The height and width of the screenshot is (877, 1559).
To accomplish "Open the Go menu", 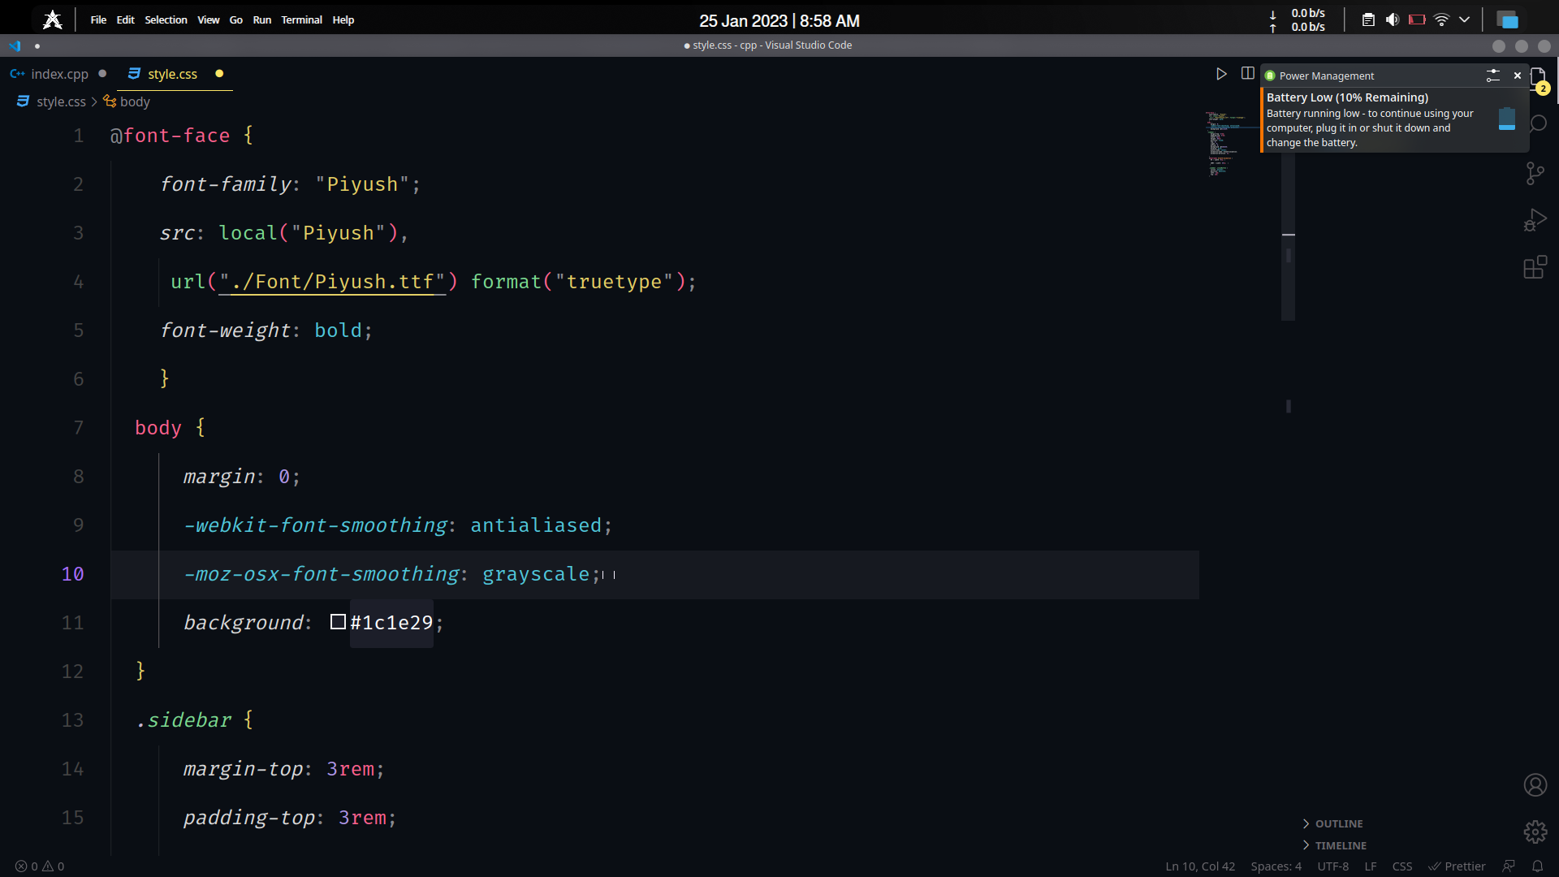I will coord(236,19).
